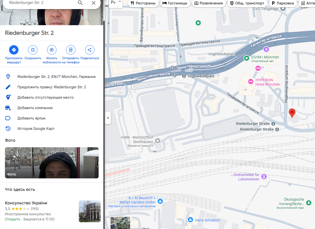Click the red location pin on the map
This screenshot has width=315, height=229.
point(292,113)
